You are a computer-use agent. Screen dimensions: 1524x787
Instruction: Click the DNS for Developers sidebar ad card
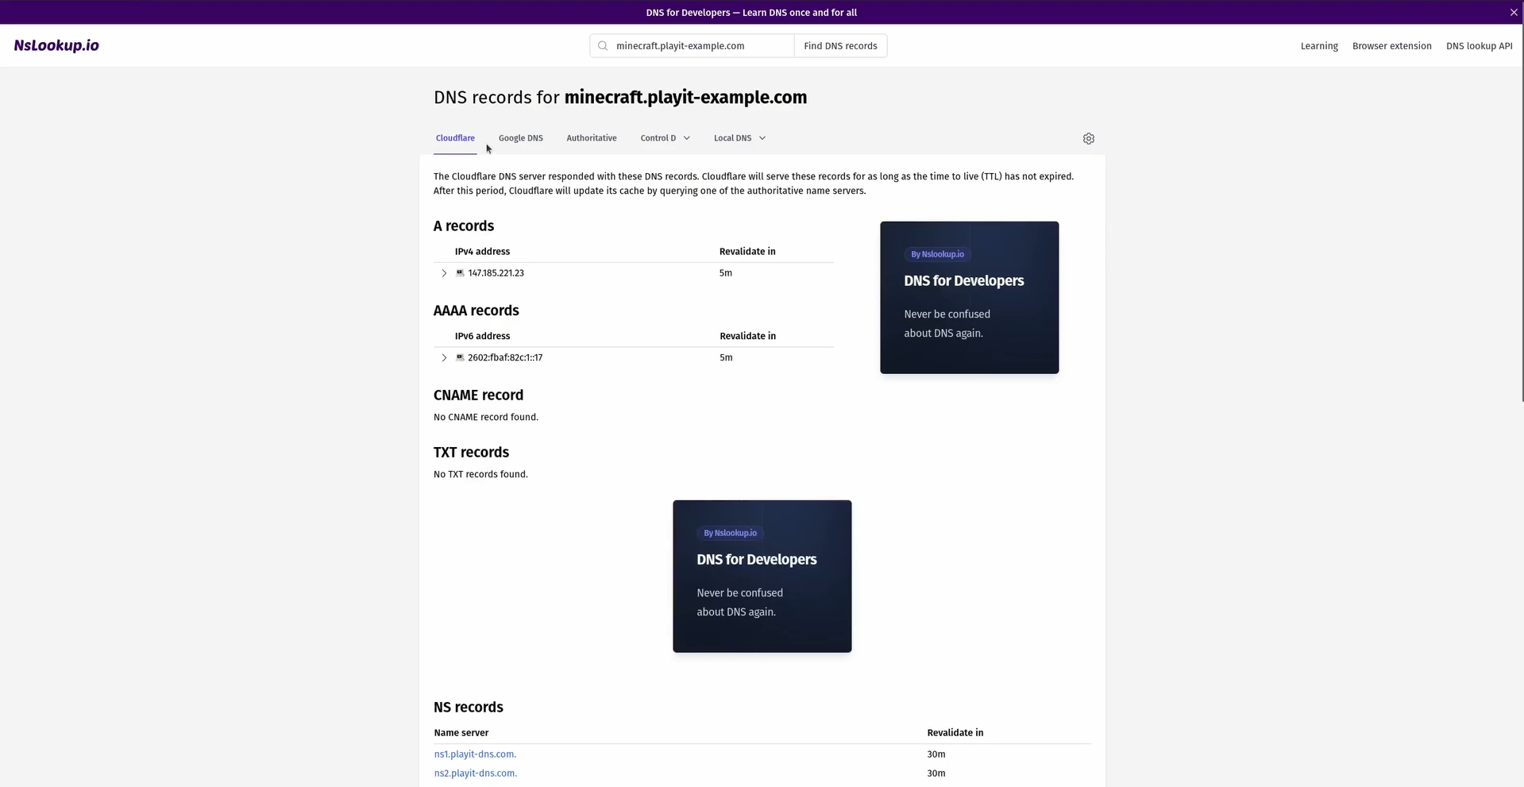969,297
